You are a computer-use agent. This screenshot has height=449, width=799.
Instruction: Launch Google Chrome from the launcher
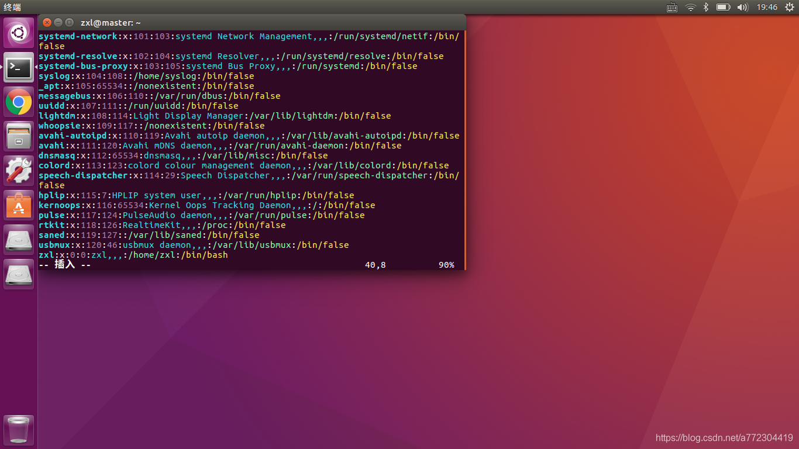click(18, 102)
